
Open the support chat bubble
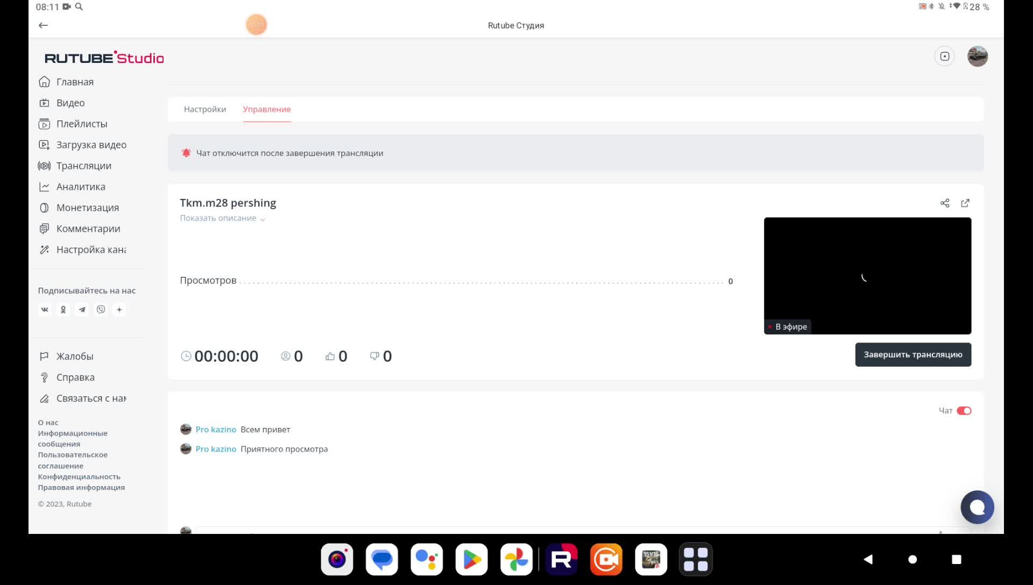(x=977, y=507)
